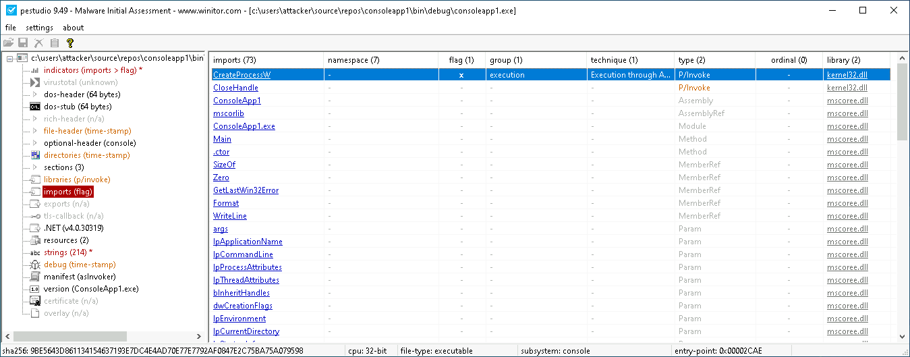Open the file menu

(11, 28)
